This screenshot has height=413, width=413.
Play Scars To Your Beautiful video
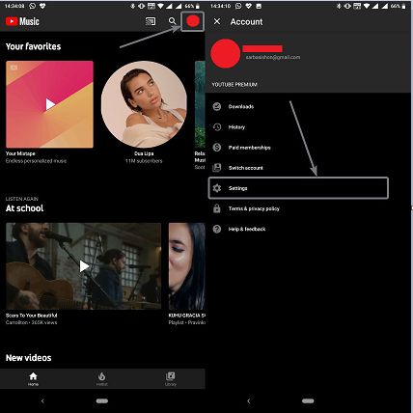[83, 266]
